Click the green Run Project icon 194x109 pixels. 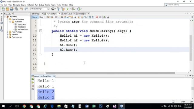(x=67, y=9)
